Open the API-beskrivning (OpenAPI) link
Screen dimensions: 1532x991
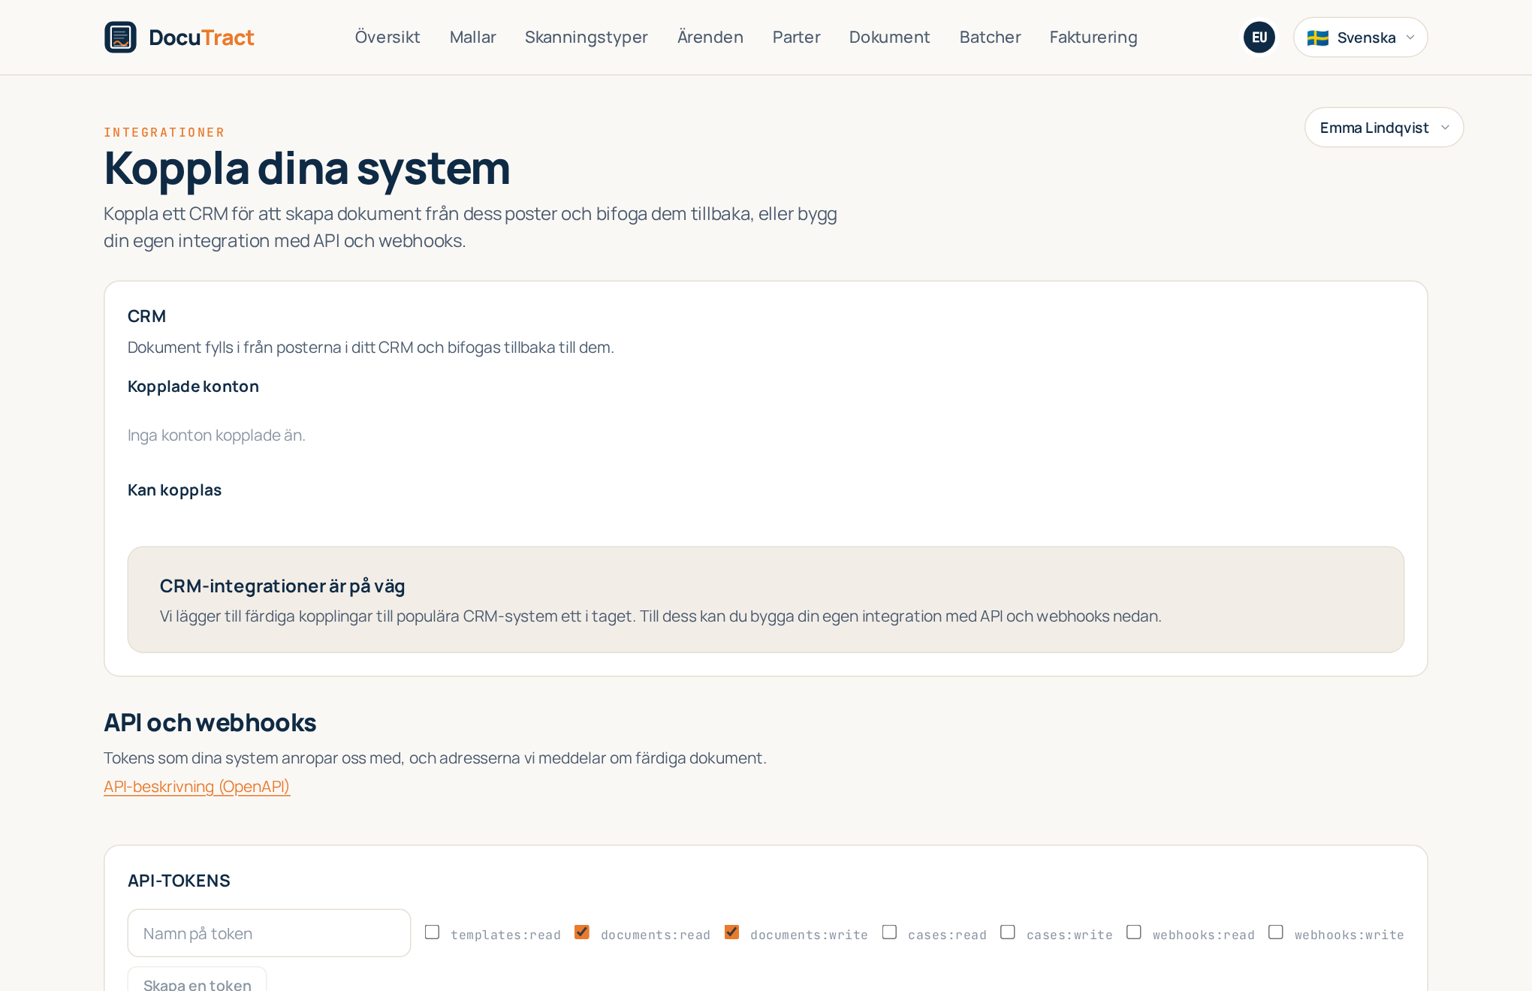[x=197, y=786]
